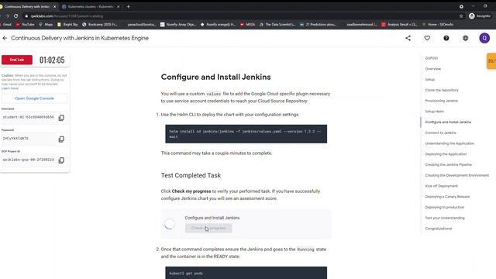Jump to Deploying to production section

click(444, 207)
